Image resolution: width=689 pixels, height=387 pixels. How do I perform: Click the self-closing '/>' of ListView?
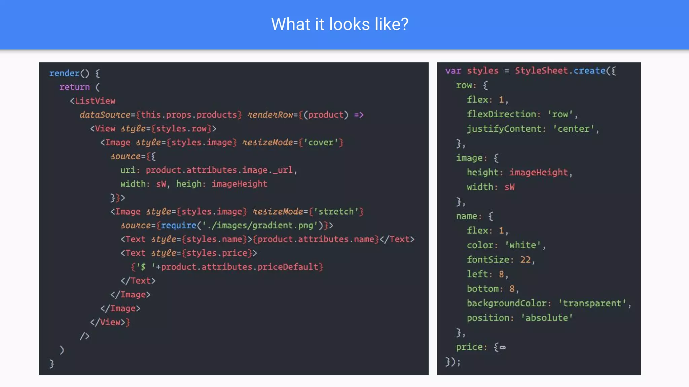coord(84,336)
